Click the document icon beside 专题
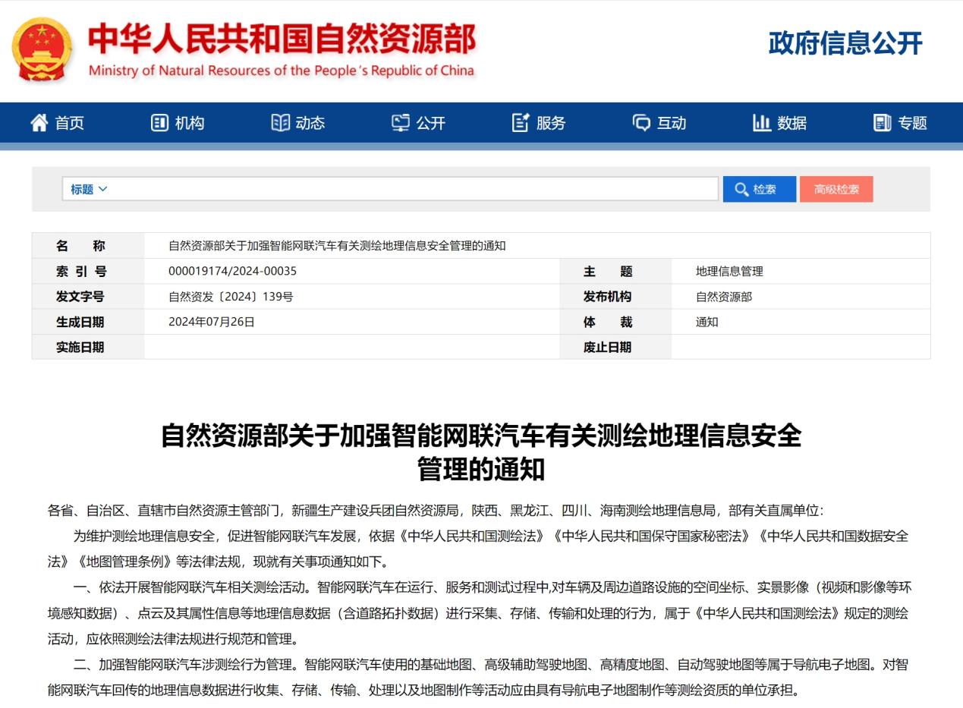The width and height of the screenshot is (963, 708). point(882,123)
